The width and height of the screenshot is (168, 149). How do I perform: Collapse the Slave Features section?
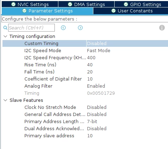click(5, 100)
